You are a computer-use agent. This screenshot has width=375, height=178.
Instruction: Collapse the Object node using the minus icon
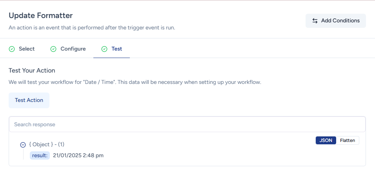pyautogui.click(x=23, y=145)
